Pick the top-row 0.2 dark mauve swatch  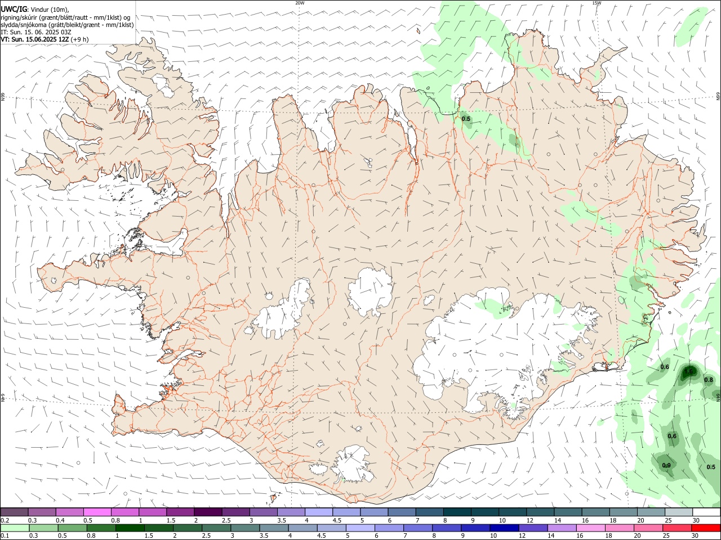click(x=14, y=512)
